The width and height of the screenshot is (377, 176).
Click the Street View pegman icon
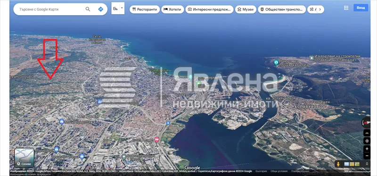[338, 164]
